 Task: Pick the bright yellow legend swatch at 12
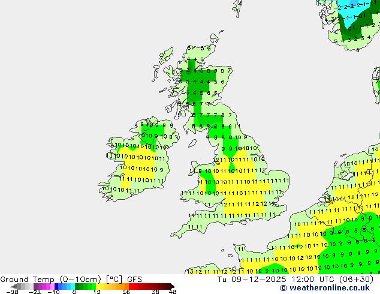[x=98, y=286]
